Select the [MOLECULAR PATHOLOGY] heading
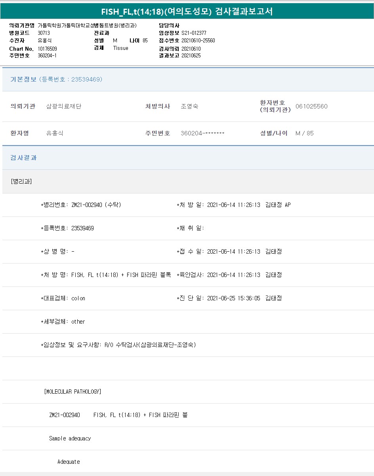Screen dimensions: 374x476 click(x=73, y=392)
